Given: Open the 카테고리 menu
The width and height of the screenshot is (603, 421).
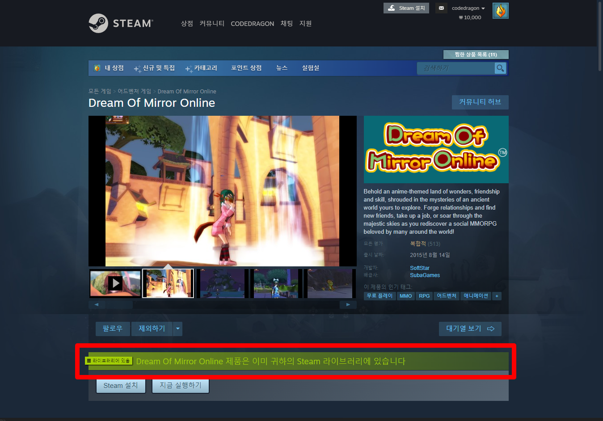Looking at the screenshot, I should [201, 68].
